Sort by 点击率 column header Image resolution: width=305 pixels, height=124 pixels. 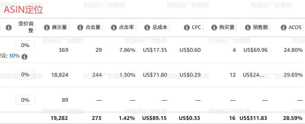coord(126,28)
